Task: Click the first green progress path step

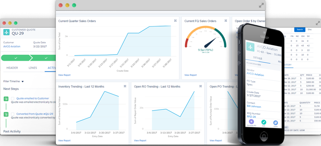Action: point(16,58)
